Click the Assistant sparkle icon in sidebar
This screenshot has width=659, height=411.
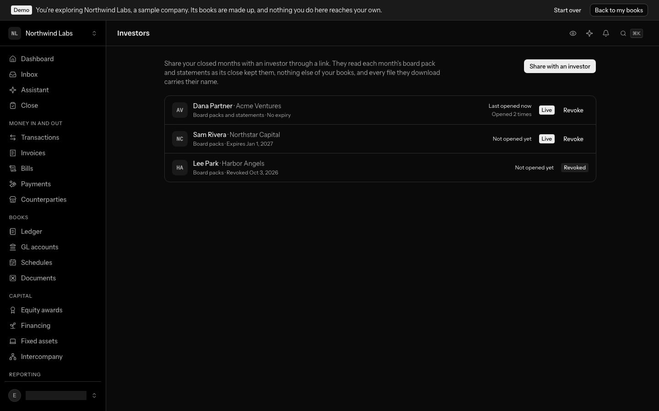click(x=13, y=90)
